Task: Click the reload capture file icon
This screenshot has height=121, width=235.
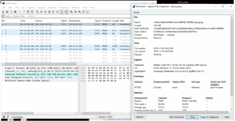Action: [x=32, y=12]
